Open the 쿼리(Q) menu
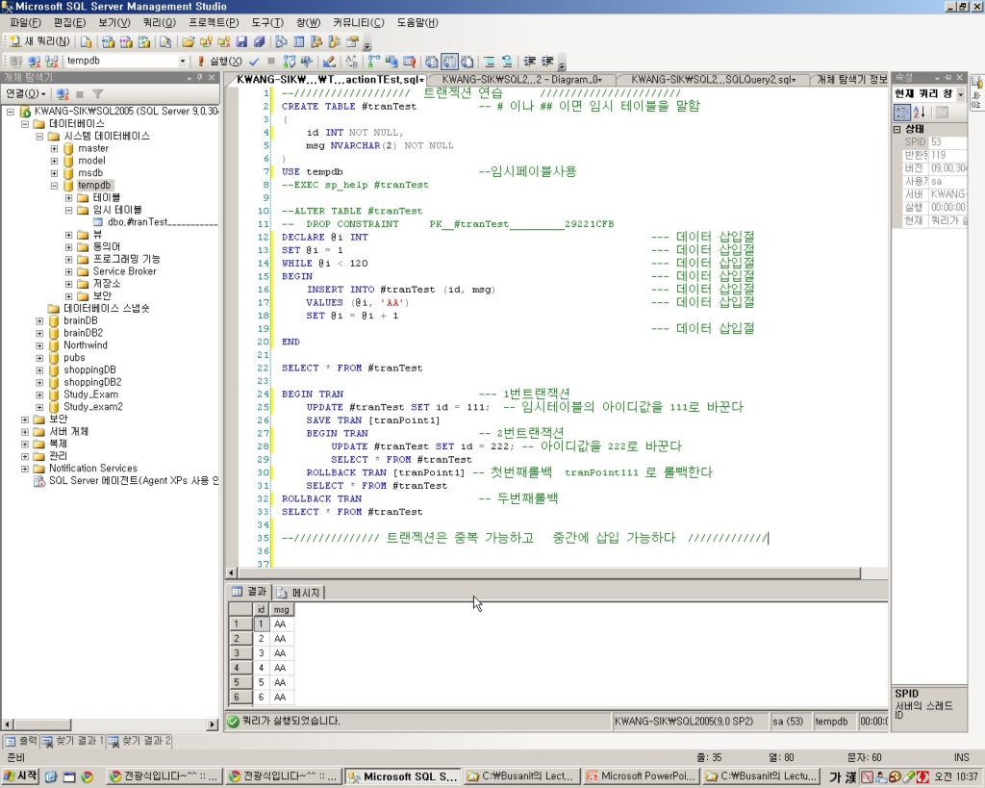This screenshot has height=788, width=985. tap(160, 23)
